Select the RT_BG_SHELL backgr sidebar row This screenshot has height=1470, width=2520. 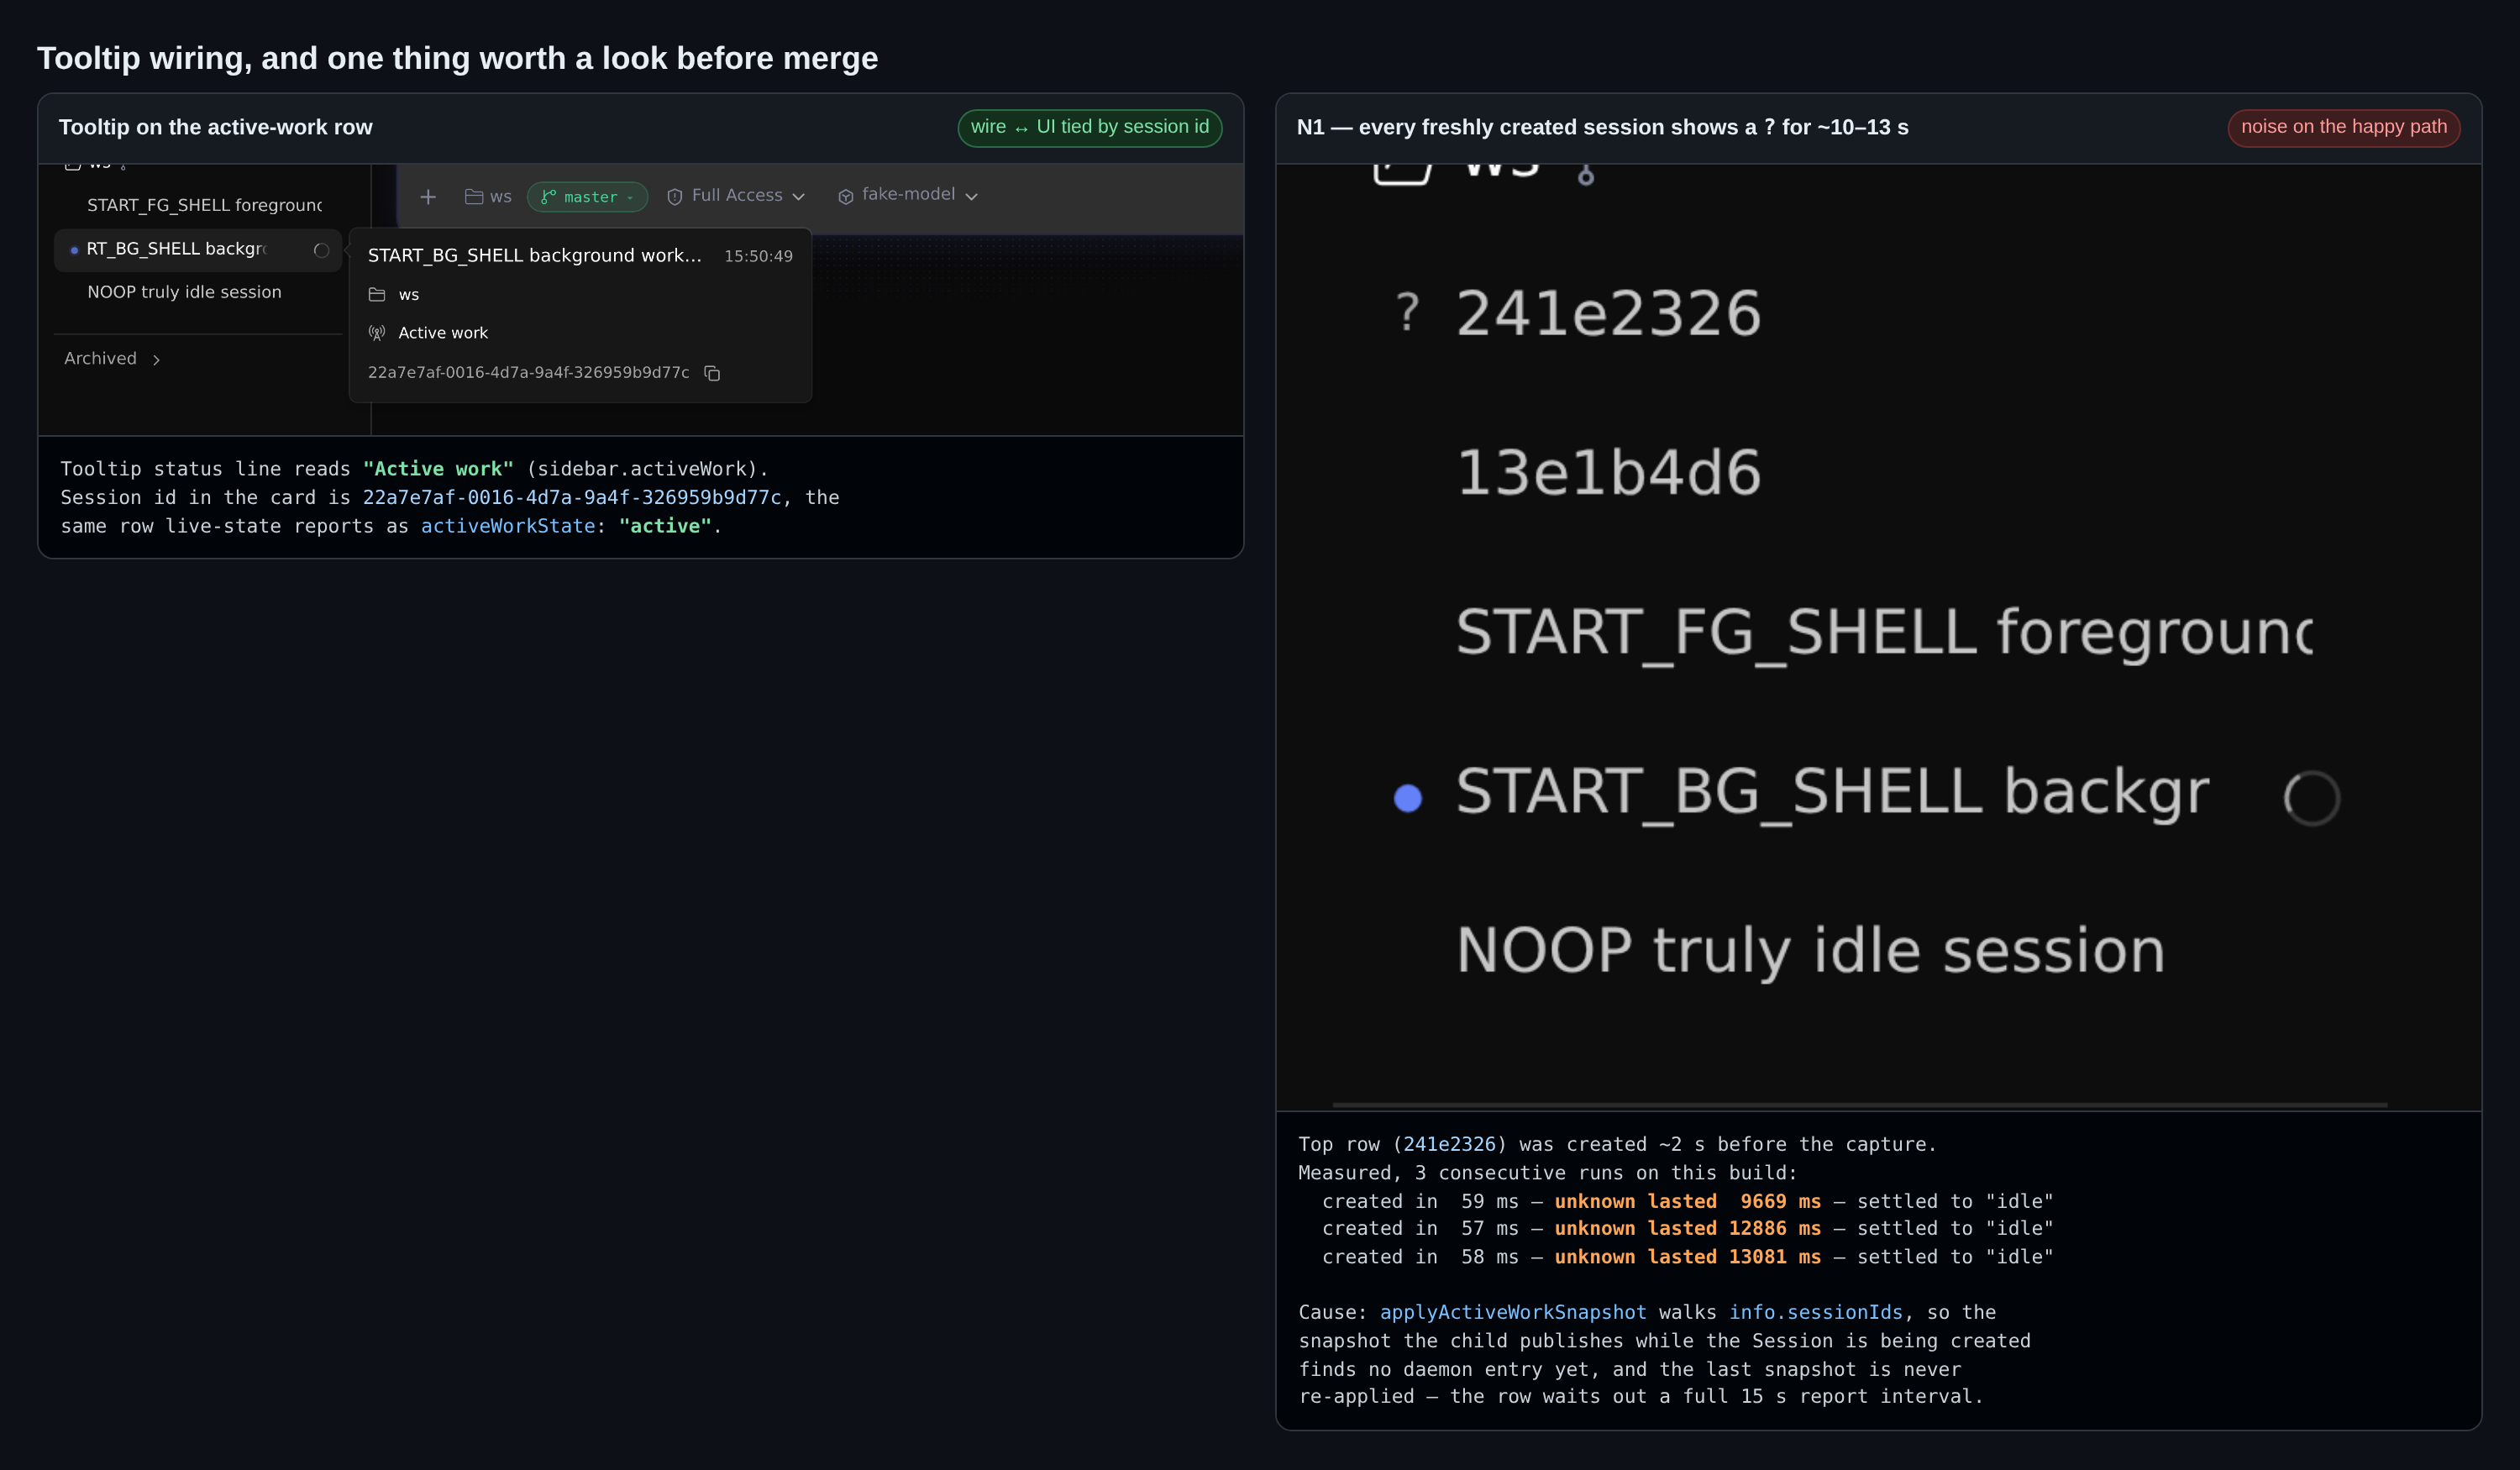[198, 249]
